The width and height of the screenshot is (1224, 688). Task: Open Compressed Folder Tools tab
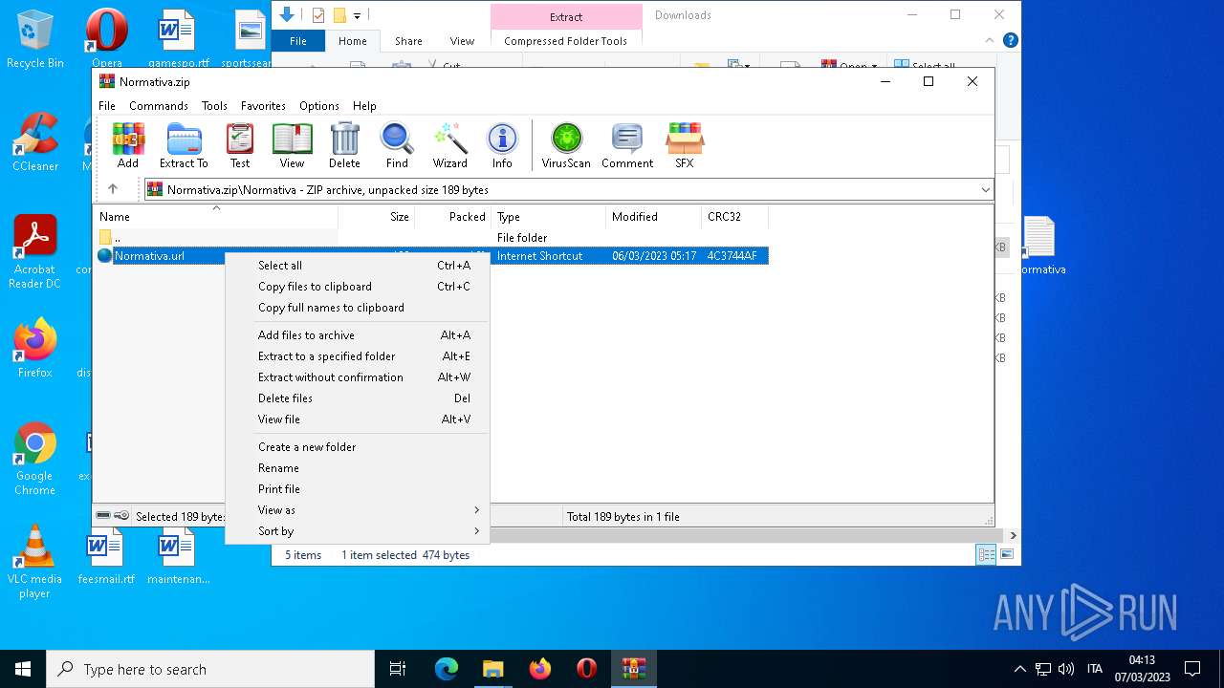pos(566,41)
